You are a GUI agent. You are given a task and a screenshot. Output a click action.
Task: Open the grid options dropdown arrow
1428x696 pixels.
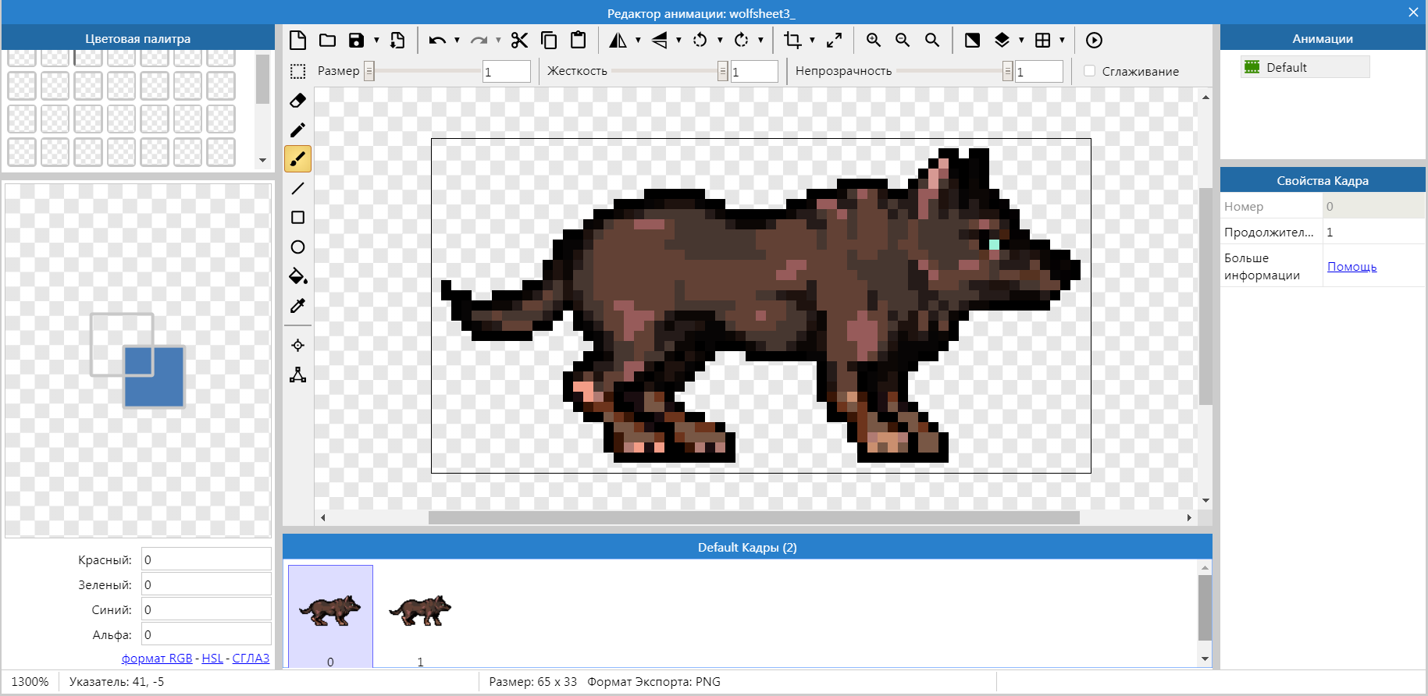[1062, 41]
